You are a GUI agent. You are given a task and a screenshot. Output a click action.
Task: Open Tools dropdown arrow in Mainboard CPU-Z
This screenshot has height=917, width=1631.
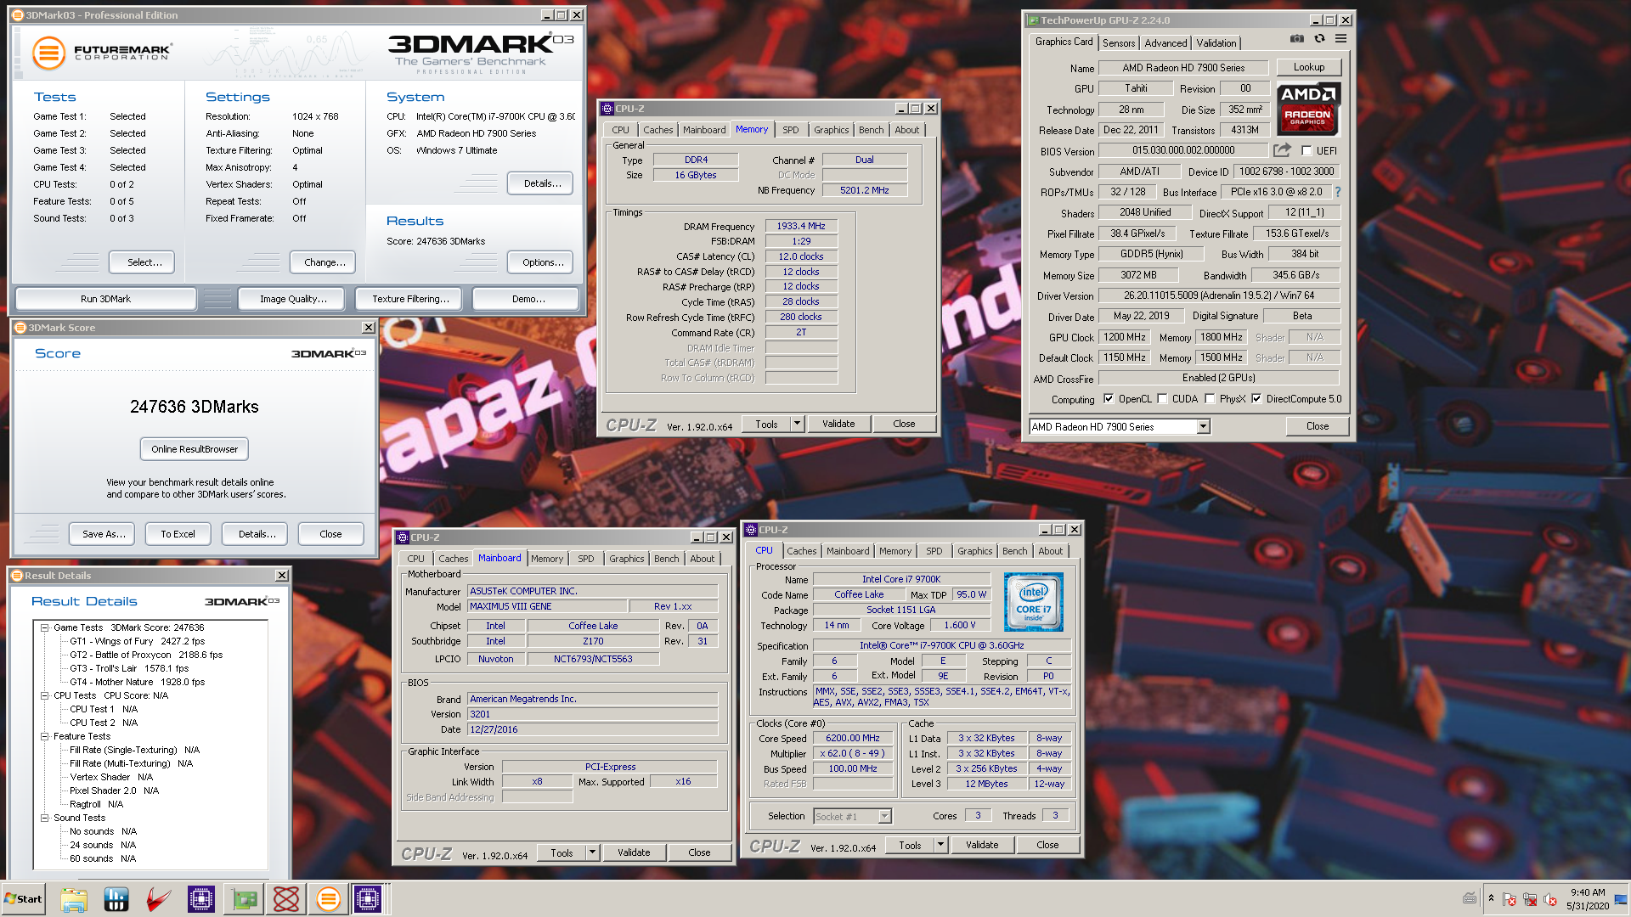pos(592,852)
